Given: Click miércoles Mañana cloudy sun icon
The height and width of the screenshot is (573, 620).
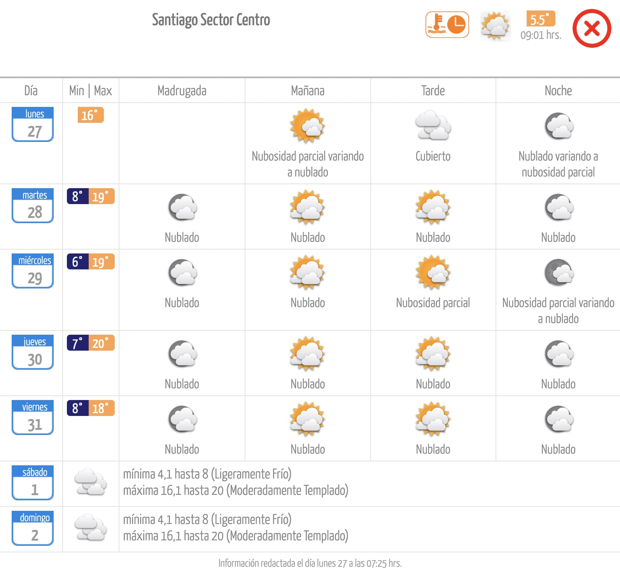Looking at the screenshot, I should click(x=308, y=273).
